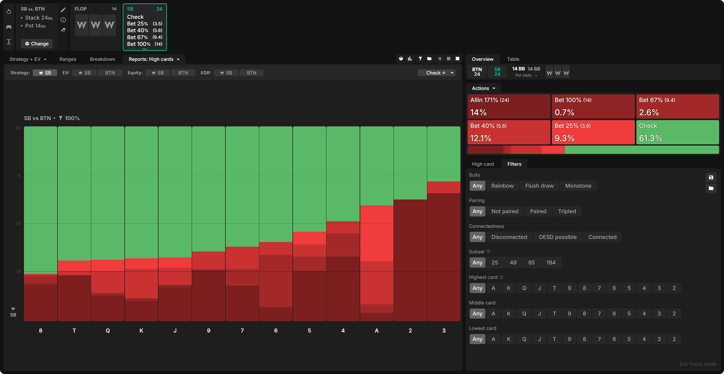Click the A column in bar chart
The image size is (724, 374).
(x=376, y=226)
